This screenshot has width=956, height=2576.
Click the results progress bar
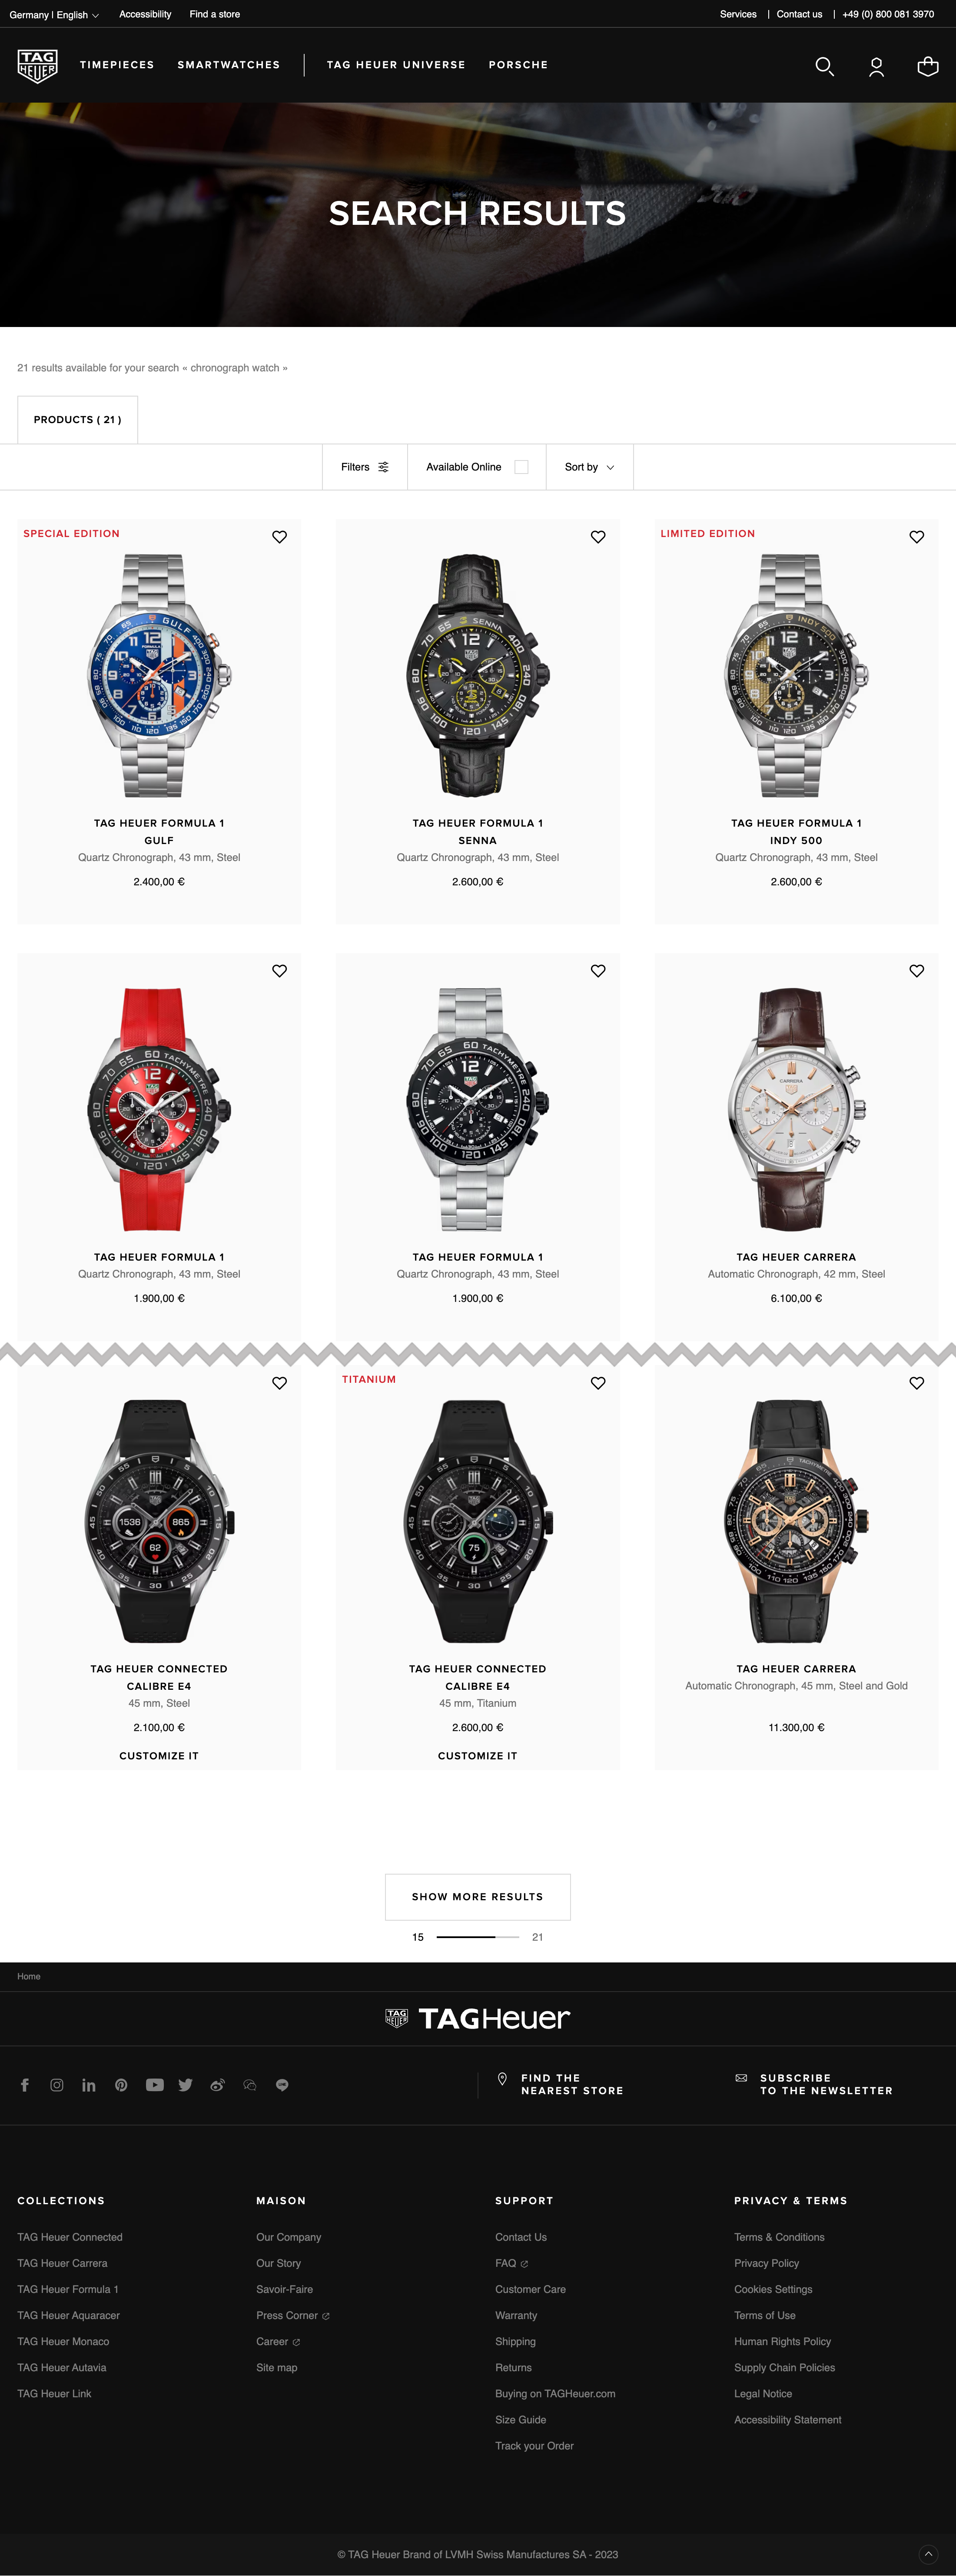(478, 1937)
